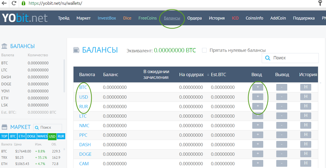This screenshot has width=326, height=168.
Task: Open the Ордера page
Action: (x=194, y=18)
